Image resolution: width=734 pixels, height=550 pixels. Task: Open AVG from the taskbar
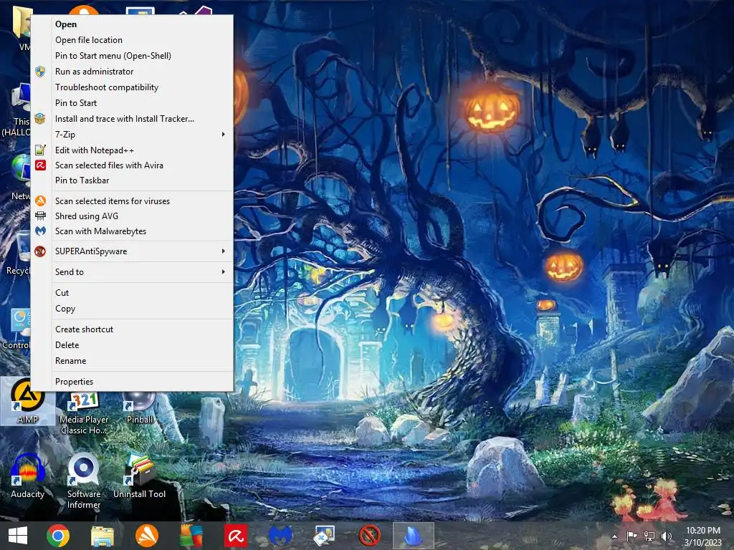click(191, 536)
